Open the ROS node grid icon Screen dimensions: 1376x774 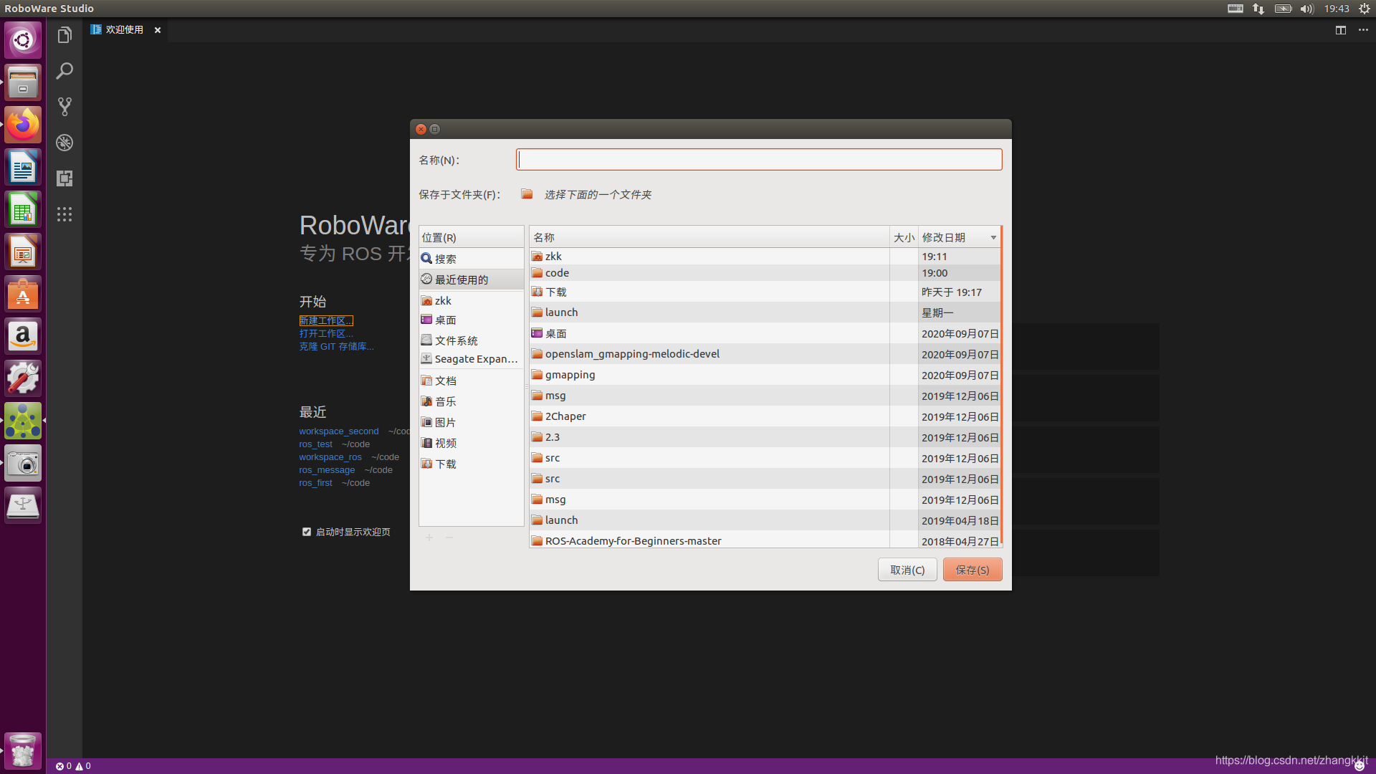pos(64,214)
